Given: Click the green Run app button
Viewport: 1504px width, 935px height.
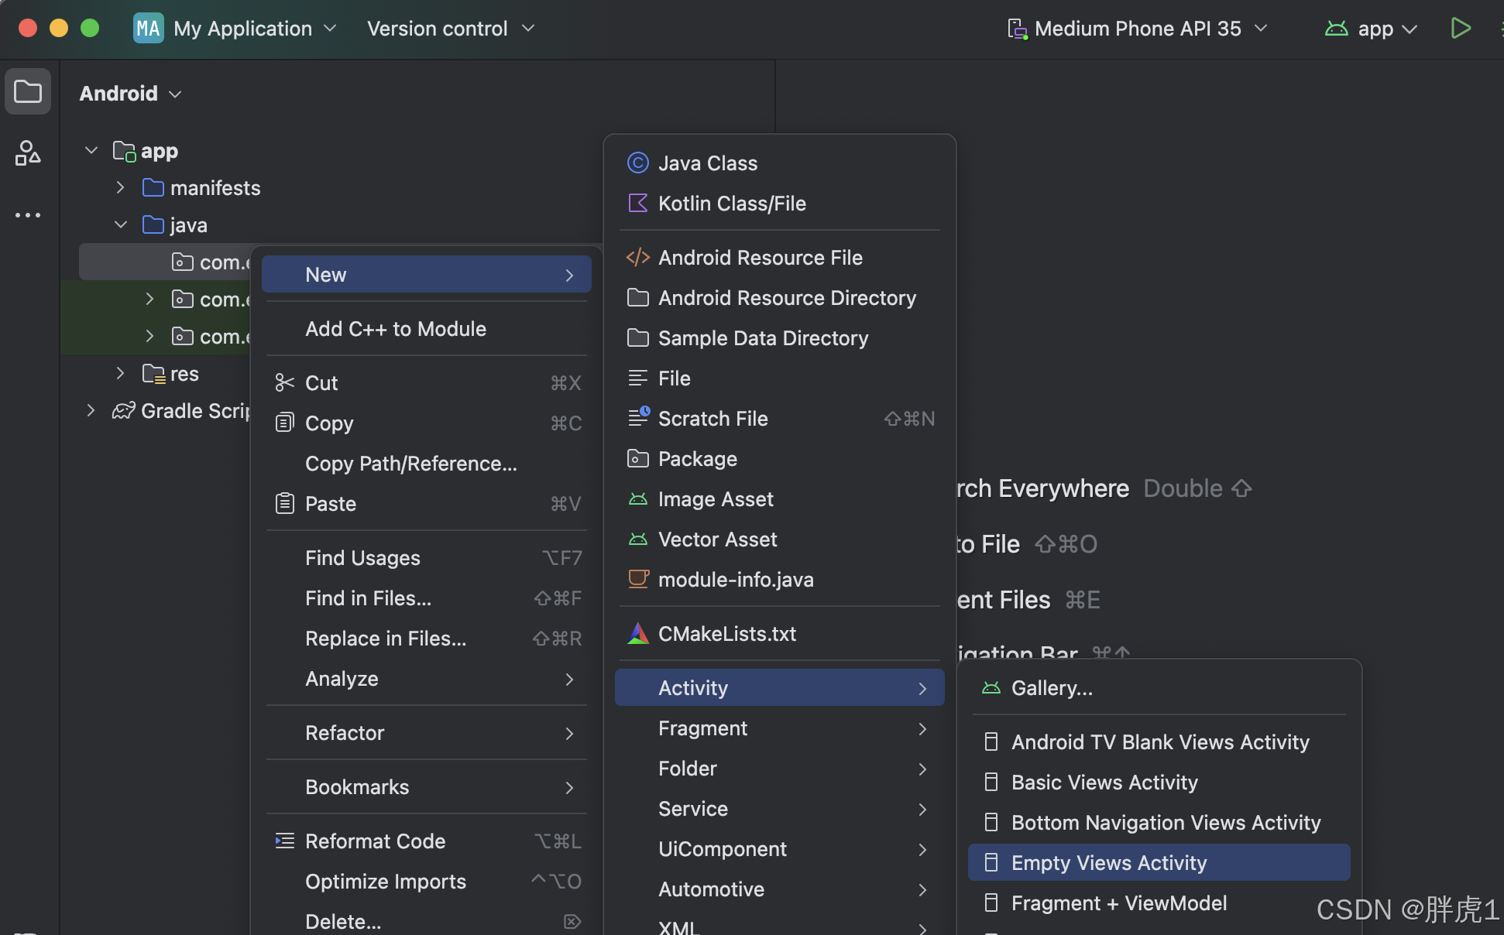Looking at the screenshot, I should [x=1460, y=29].
